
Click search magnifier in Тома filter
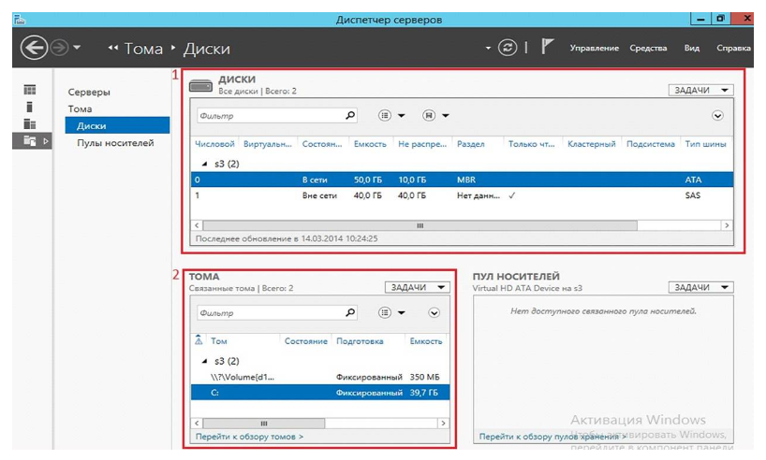(x=350, y=313)
